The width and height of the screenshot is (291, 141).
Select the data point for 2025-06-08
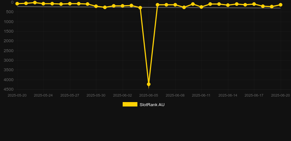175,5
